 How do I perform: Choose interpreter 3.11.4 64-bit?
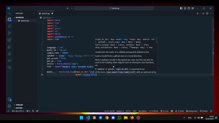click(153, 111)
